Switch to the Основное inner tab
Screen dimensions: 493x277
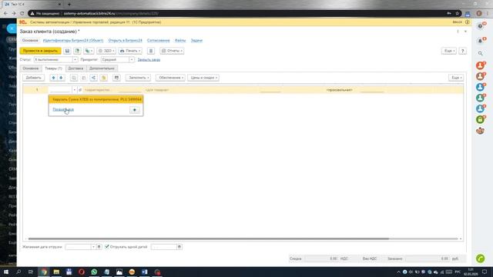click(31, 68)
